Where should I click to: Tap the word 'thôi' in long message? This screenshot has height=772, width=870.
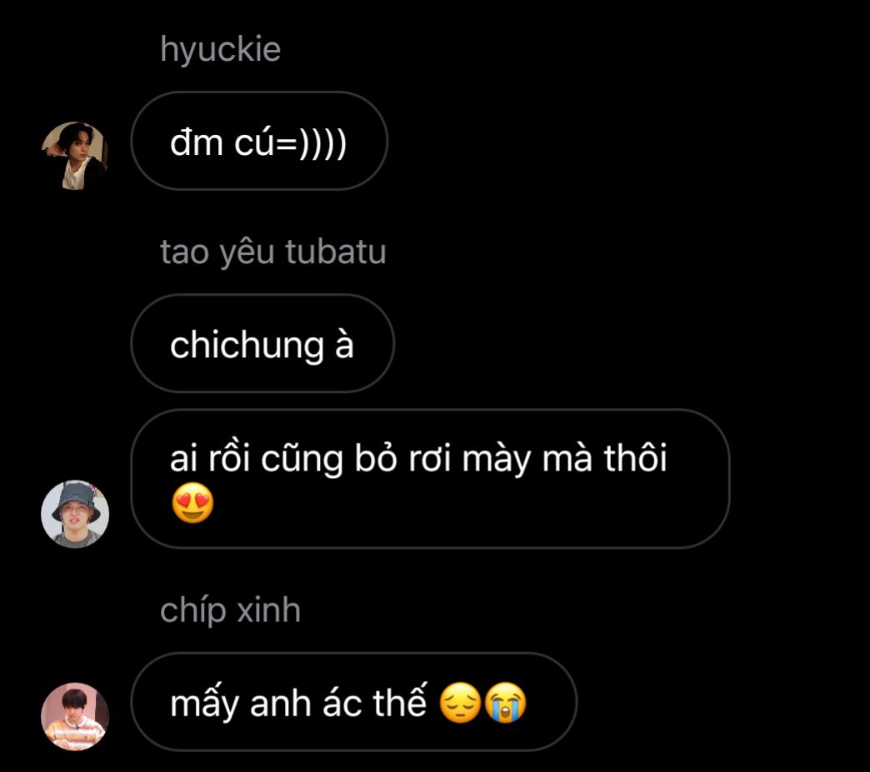635,457
